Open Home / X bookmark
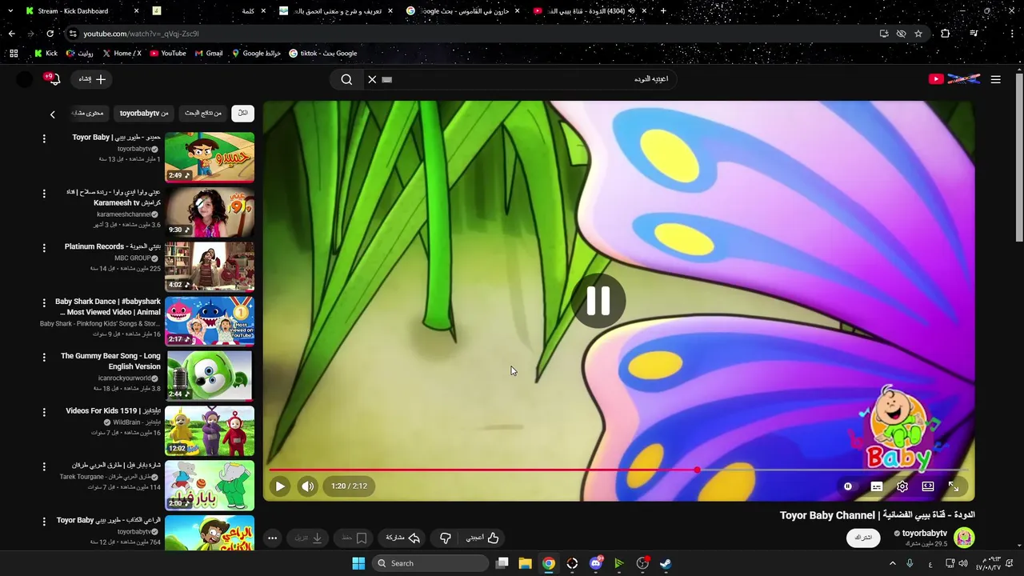 122,54
